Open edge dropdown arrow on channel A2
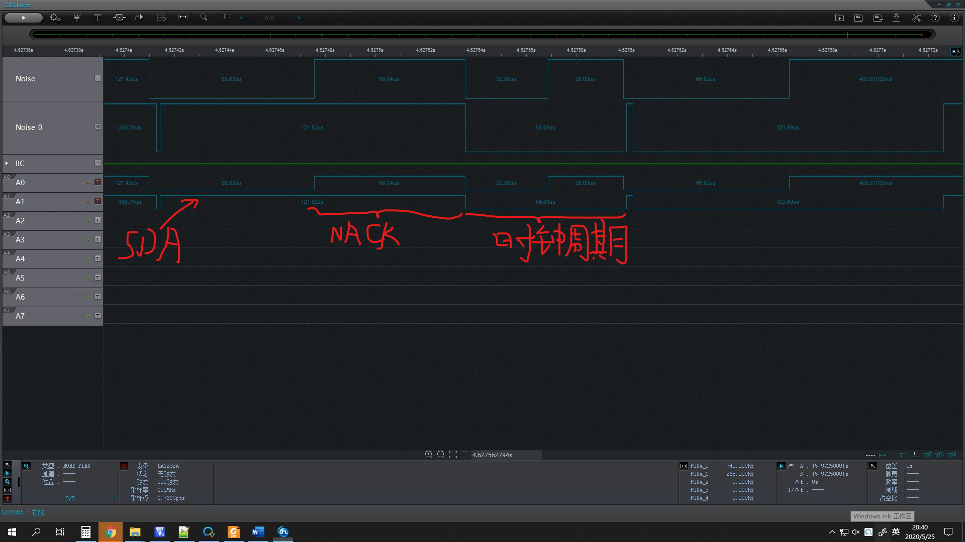The width and height of the screenshot is (965, 542). click(89, 221)
